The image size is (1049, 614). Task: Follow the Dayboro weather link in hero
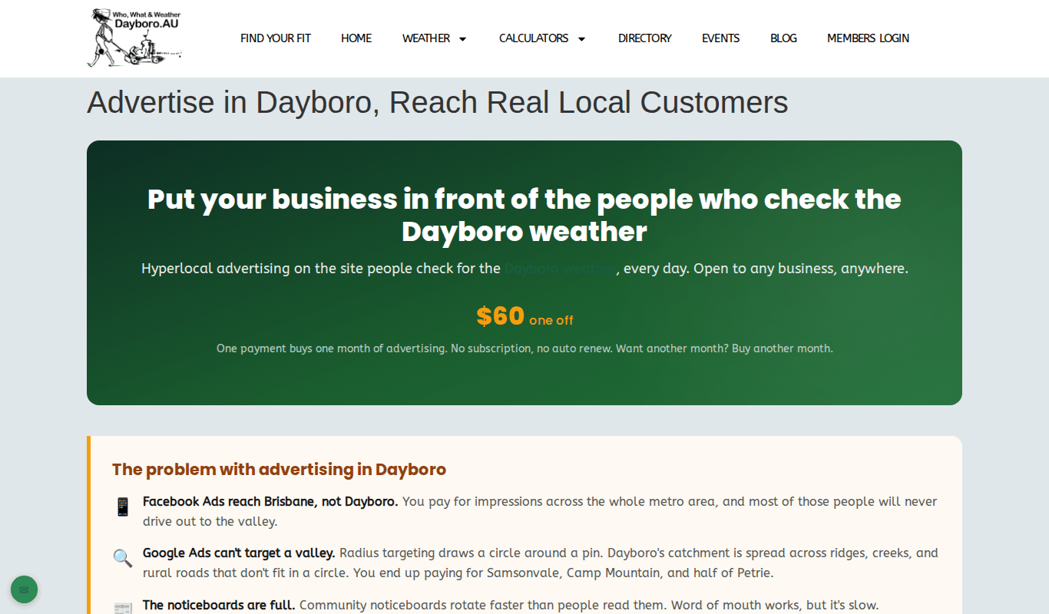click(x=560, y=269)
